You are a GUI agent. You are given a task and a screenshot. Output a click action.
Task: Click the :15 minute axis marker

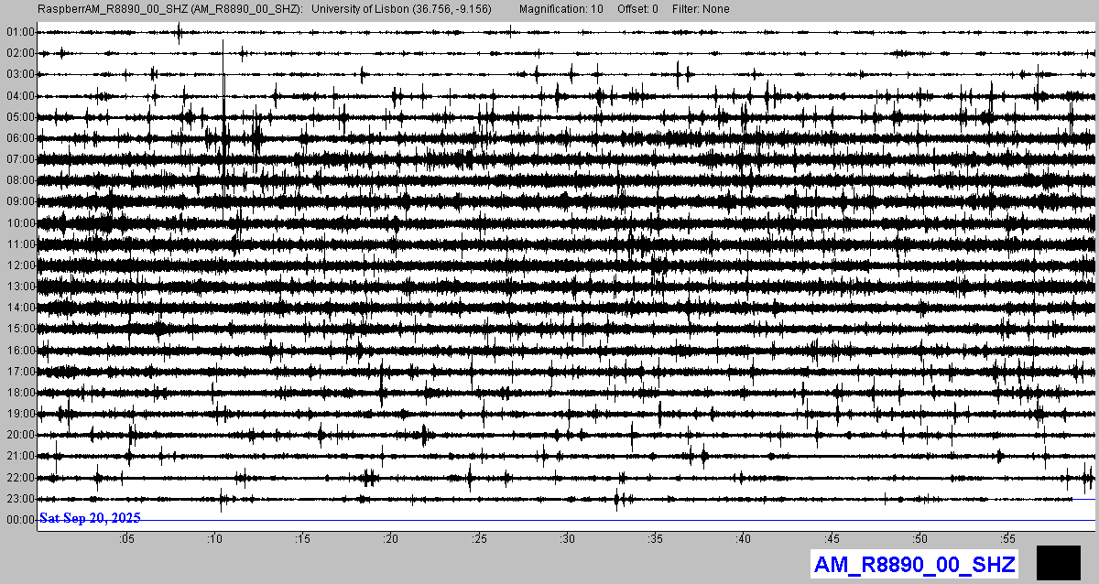click(303, 538)
